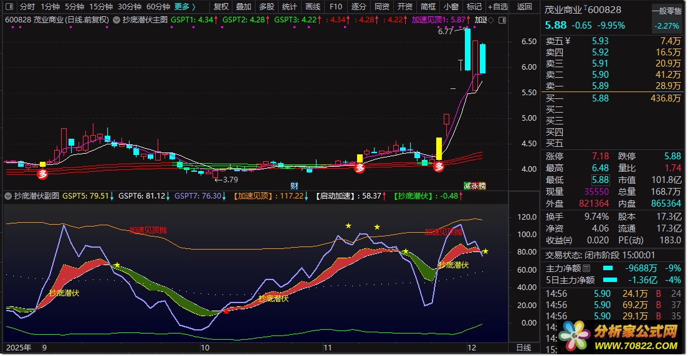Click 【启动加速】 value 58.37
The image size is (688, 356).
[371, 196]
